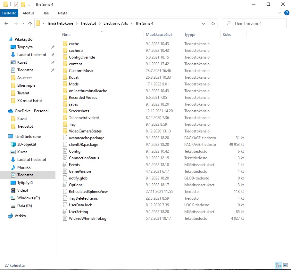Click Electronic Arts in the breadcrumb path
This screenshot has height=270, width=291.
[116, 23]
